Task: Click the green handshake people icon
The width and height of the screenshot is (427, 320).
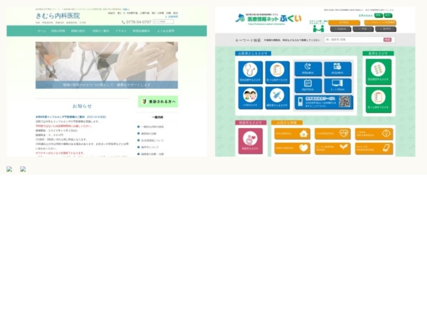Action: coord(318,28)
